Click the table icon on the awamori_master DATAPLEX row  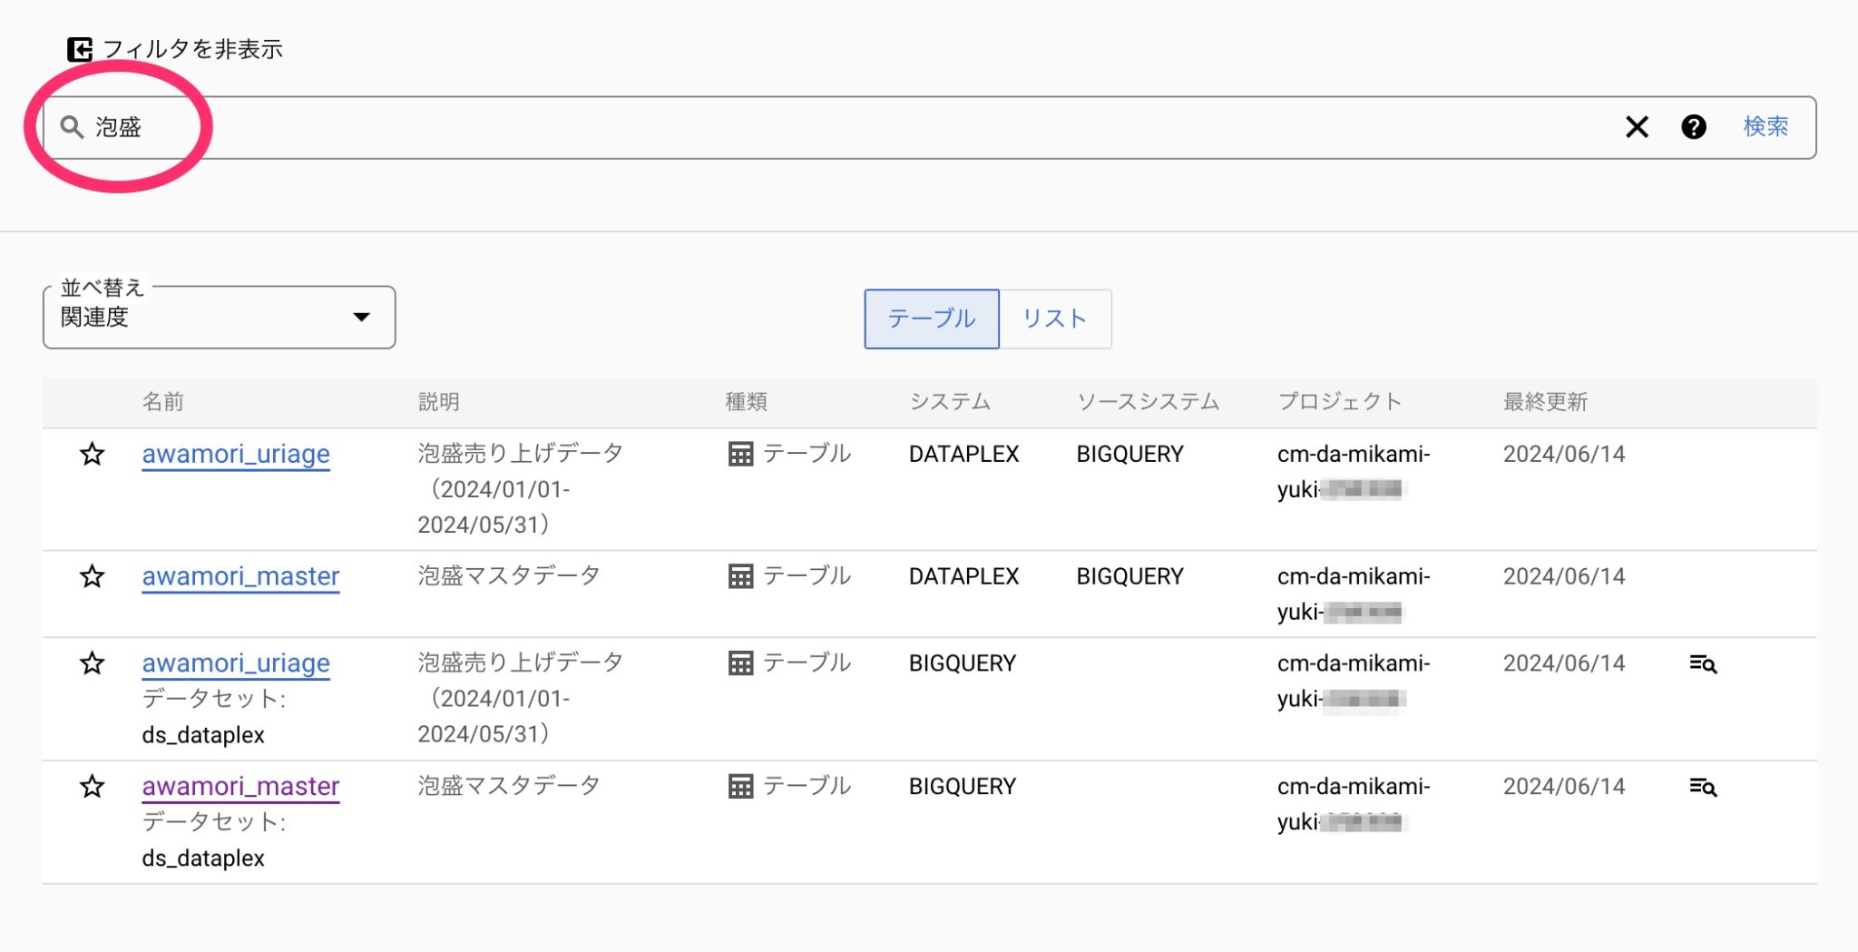(740, 575)
